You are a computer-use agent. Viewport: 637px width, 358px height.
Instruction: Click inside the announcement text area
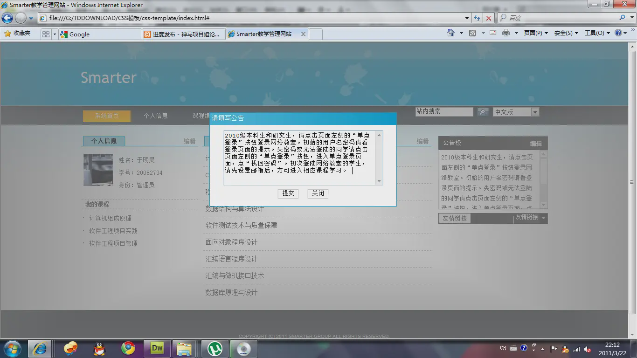pyautogui.click(x=299, y=158)
